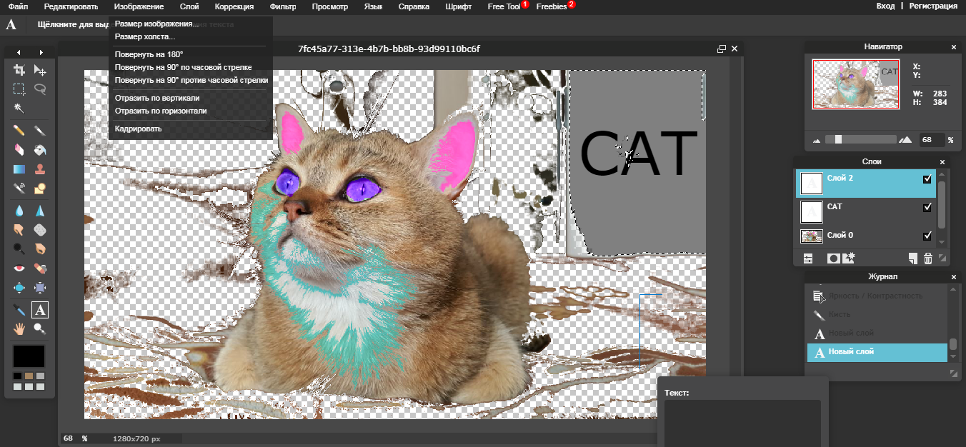Image resolution: width=966 pixels, height=447 pixels.
Task: Click the image thumbnail in the Навигатор panel
Action: point(855,84)
